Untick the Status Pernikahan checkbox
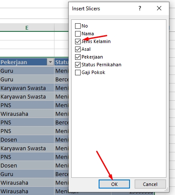The height and width of the screenshot is (195, 175). point(78,65)
